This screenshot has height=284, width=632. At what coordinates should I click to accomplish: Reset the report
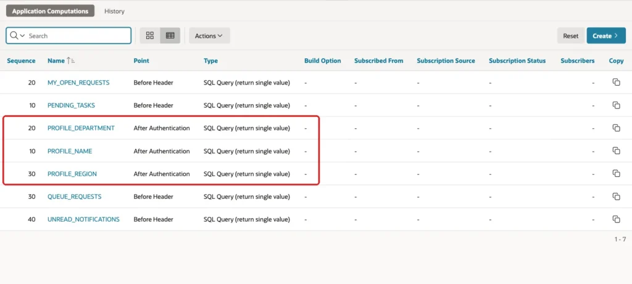click(571, 35)
